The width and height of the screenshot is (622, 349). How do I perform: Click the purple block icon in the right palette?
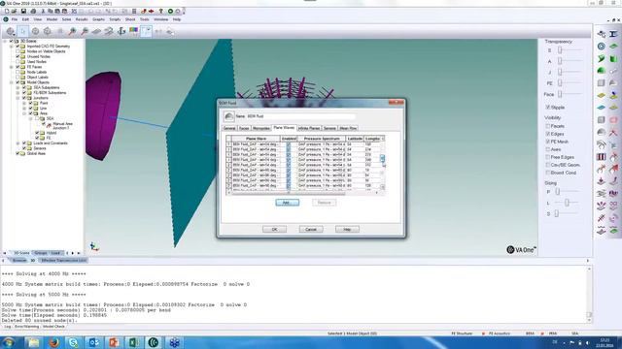click(x=613, y=193)
